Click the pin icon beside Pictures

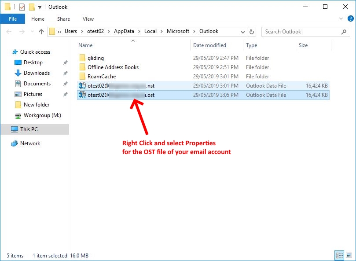coord(66,94)
